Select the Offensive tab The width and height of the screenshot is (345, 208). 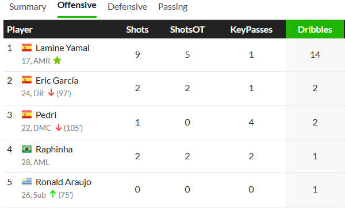77,5
